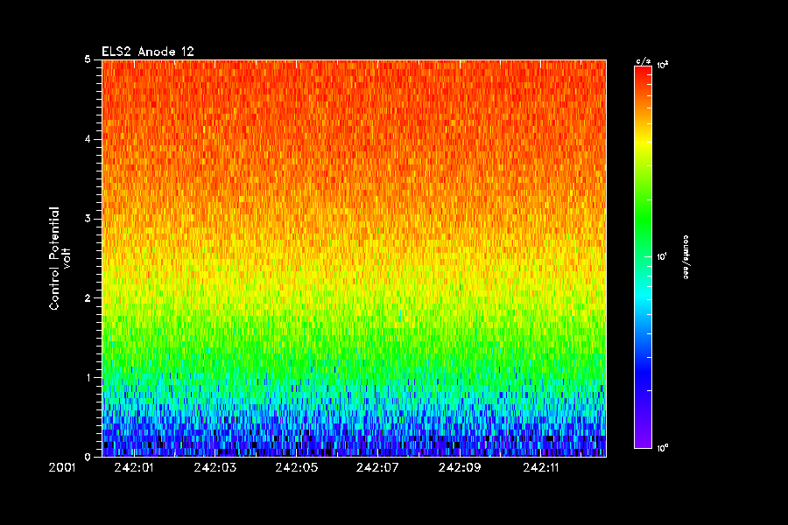
Task: Click the y-axis value '1'
Action: [88, 377]
